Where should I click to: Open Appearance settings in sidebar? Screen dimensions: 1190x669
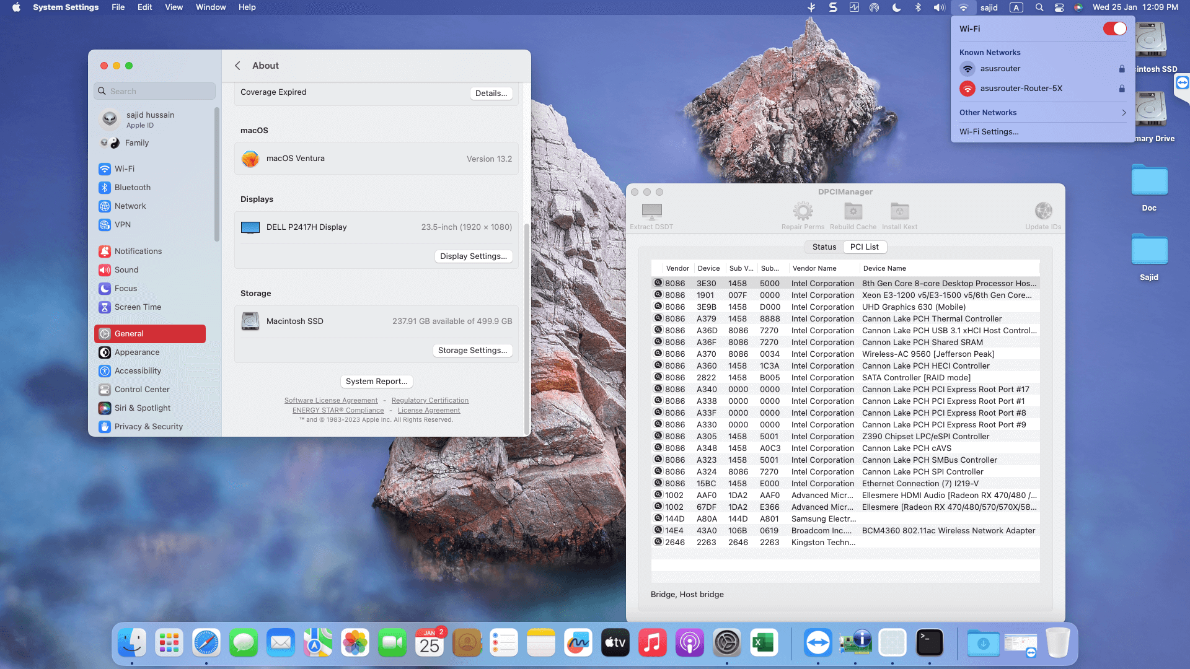[150, 352]
